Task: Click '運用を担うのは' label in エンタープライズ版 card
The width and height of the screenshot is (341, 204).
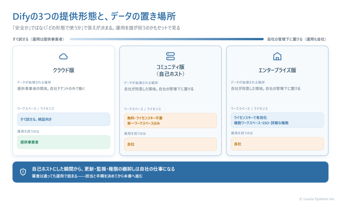Action: tap(242, 133)
